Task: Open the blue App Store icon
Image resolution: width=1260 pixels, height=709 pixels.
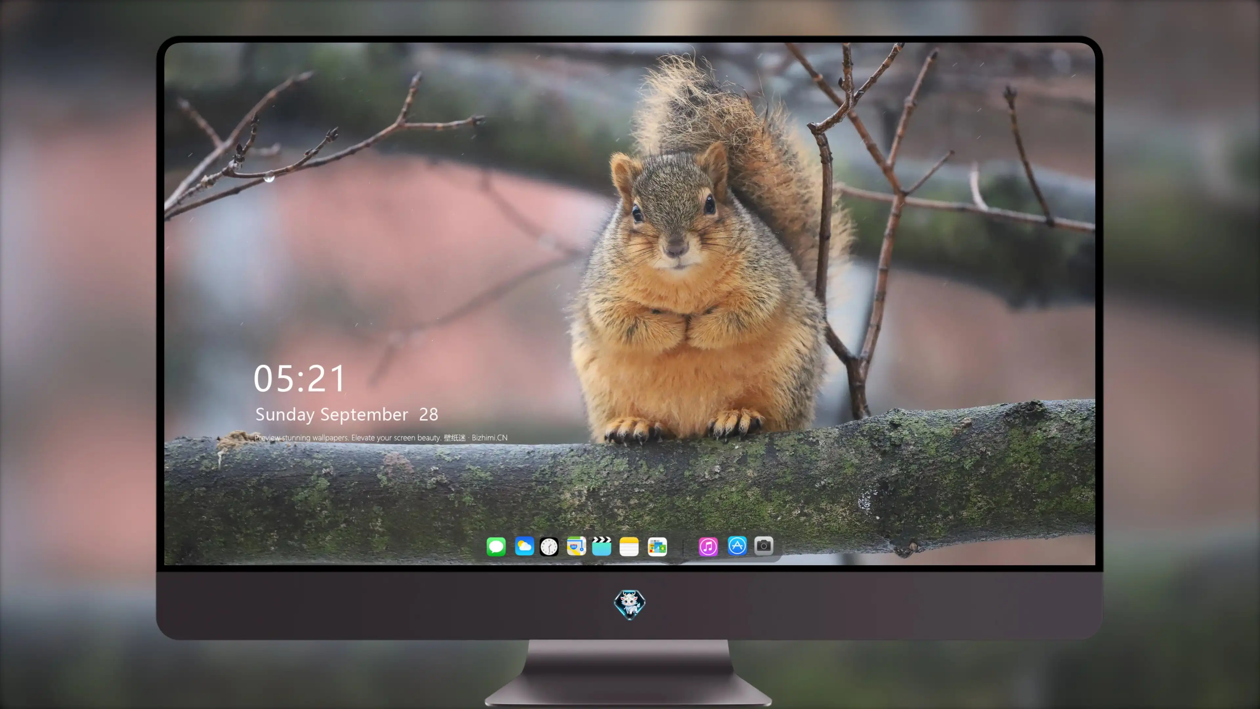Action: (x=737, y=546)
